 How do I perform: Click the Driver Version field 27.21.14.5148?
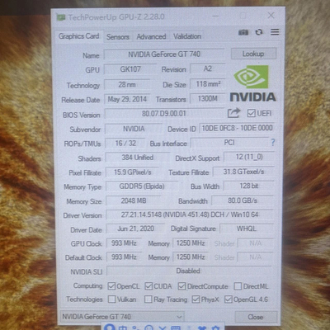pos(190,214)
